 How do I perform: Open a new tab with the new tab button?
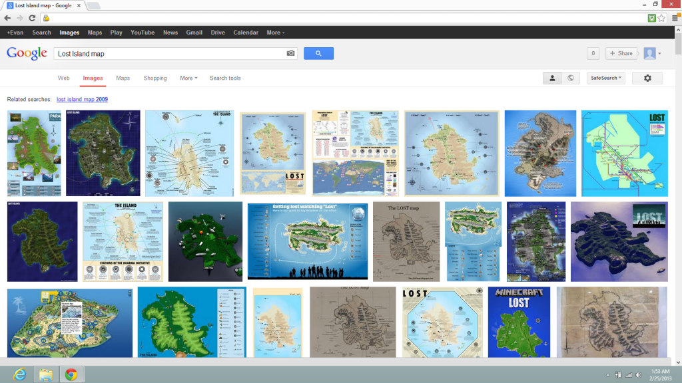click(93, 5)
